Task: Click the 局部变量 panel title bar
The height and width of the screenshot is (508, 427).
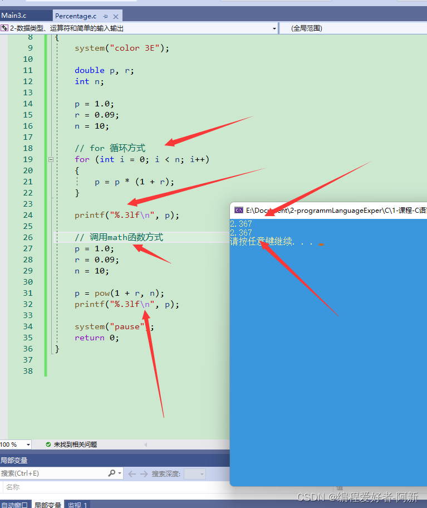Action: [115, 460]
